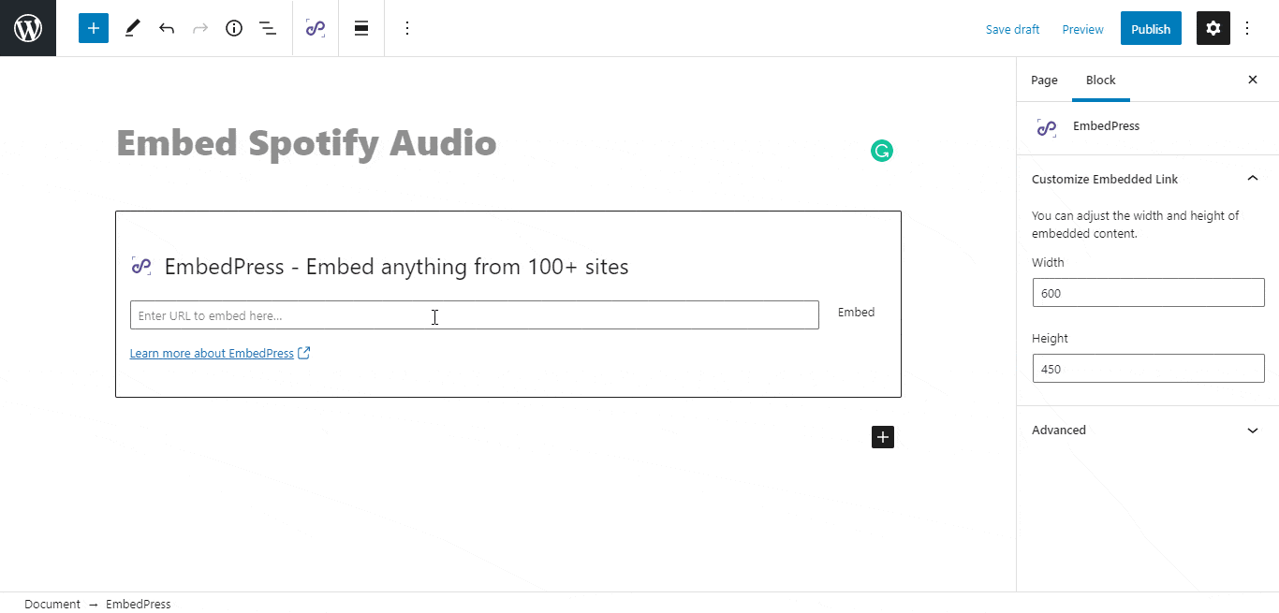Click the Grammarly icon near title

click(x=882, y=151)
